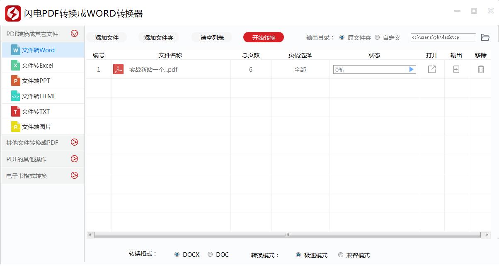This screenshot has height=268, width=499.
Task: Remove the PDF file using the trash icon
Action: [x=481, y=69]
